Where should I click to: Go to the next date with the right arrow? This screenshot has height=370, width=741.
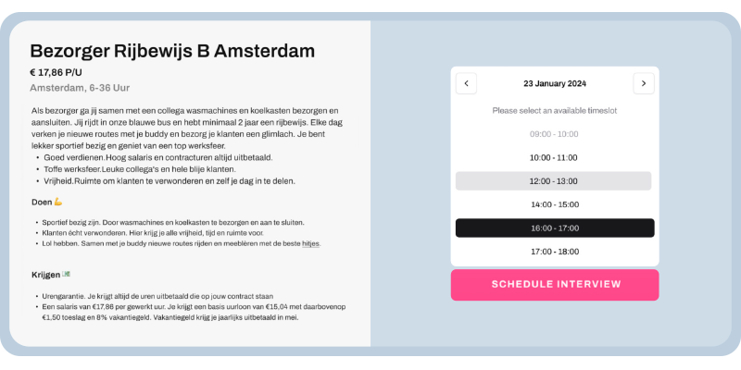[x=644, y=83]
